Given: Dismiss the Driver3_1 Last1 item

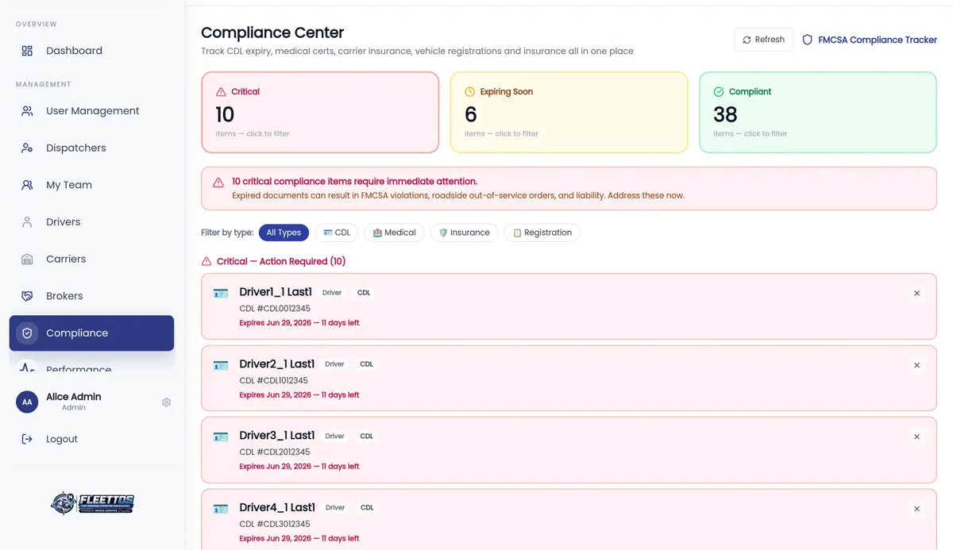Looking at the screenshot, I should point(916,437).
